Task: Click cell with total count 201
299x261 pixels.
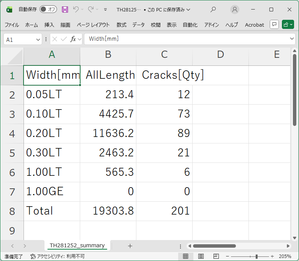Action: (165, 211)
